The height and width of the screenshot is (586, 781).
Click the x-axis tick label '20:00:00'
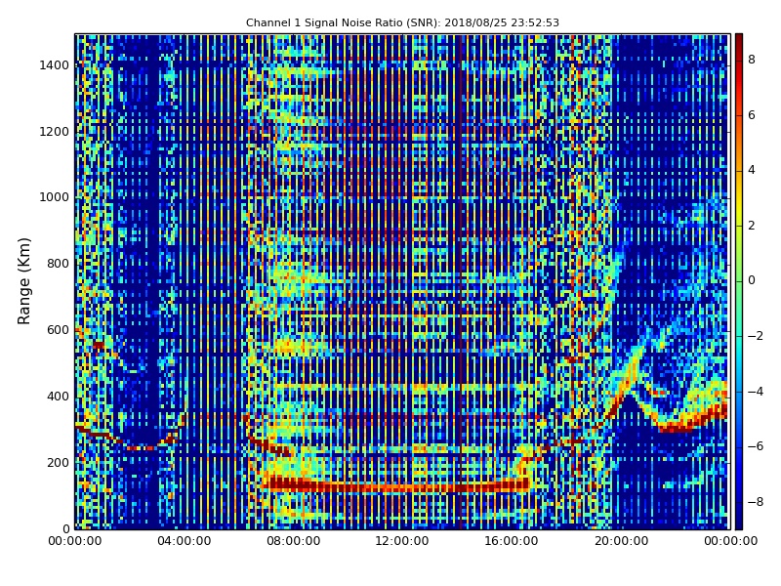point(621,541)
